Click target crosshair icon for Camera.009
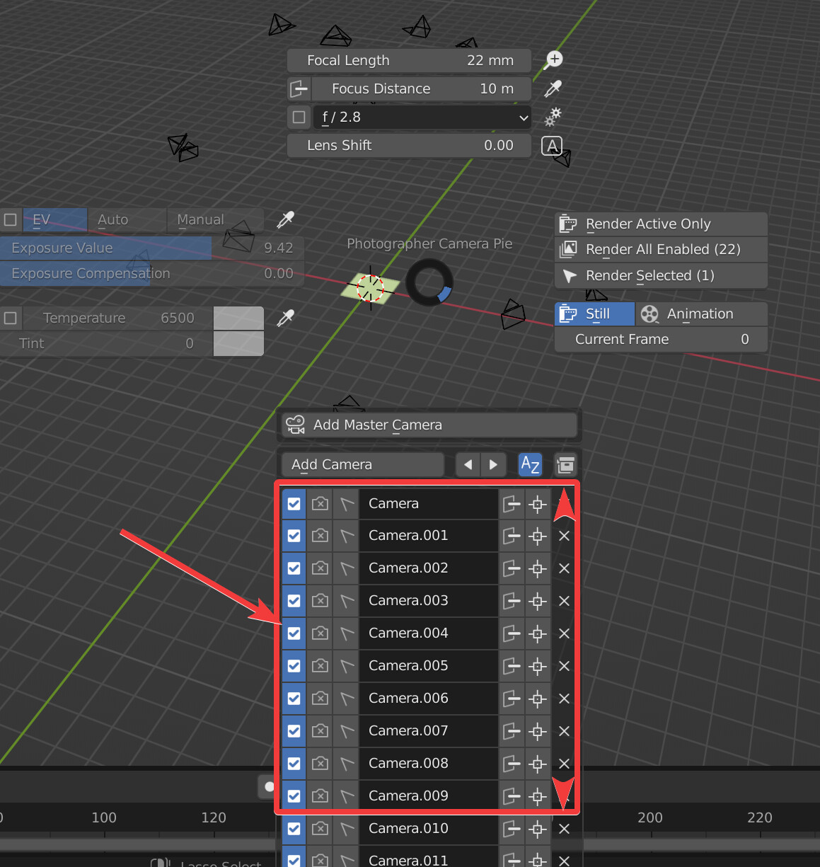Screen dimensions: 820x867 click(x=538, y=796)
